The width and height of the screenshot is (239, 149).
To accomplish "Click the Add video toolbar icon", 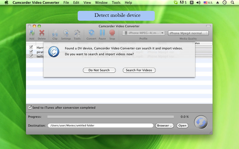I will click(32, 33).
